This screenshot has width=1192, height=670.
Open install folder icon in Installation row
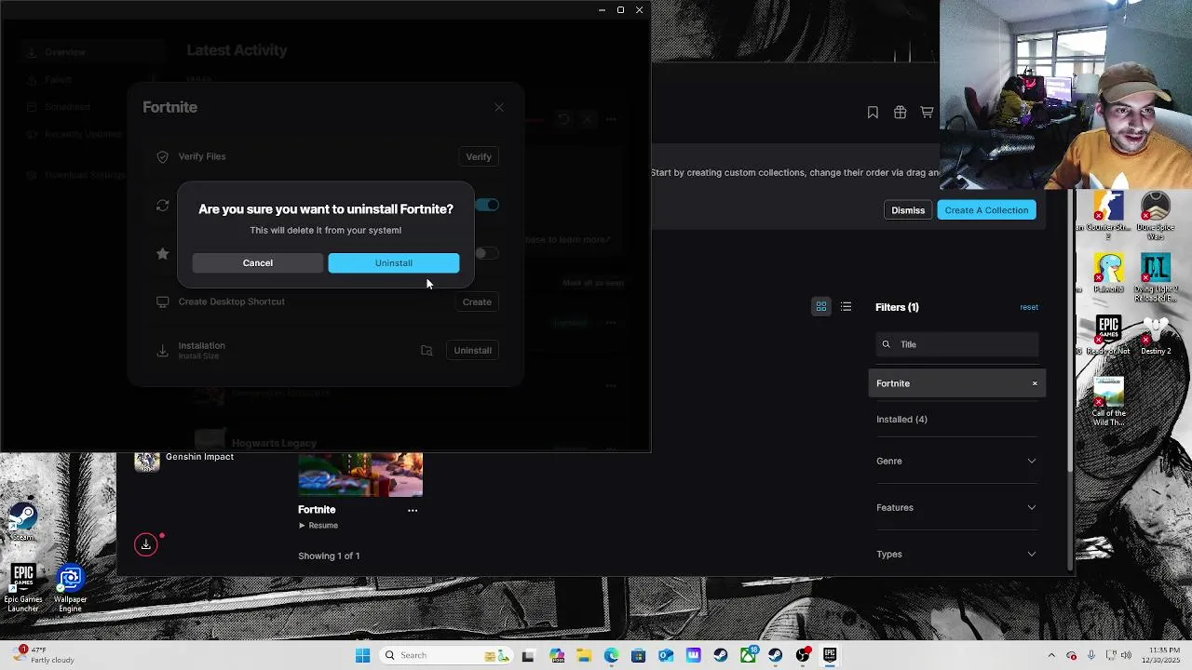tap(427, 351)
